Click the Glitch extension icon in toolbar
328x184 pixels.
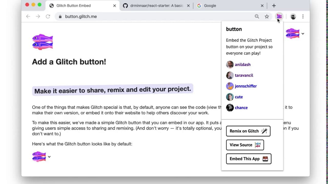coord(279,16)
